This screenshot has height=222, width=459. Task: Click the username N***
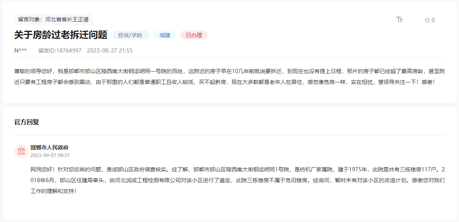click(21, 50)
